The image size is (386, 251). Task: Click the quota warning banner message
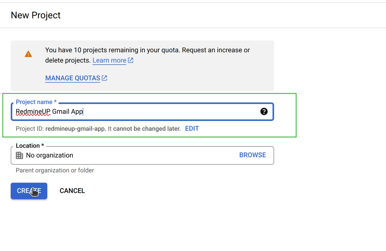pos(147,55)
